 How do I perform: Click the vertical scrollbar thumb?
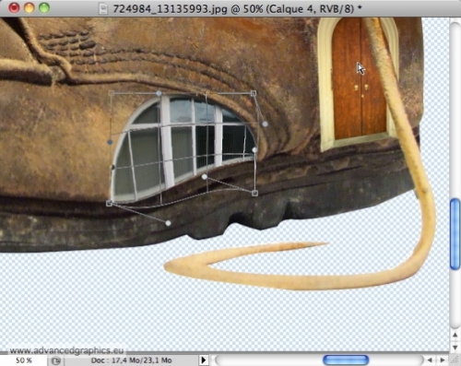[455, 234]
